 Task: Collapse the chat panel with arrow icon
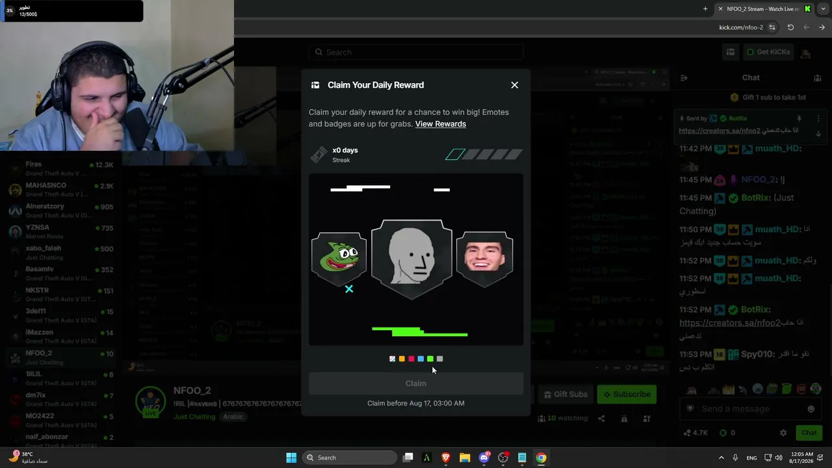click(684, 78)
